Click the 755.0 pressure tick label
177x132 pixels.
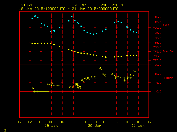click(157, 43)
